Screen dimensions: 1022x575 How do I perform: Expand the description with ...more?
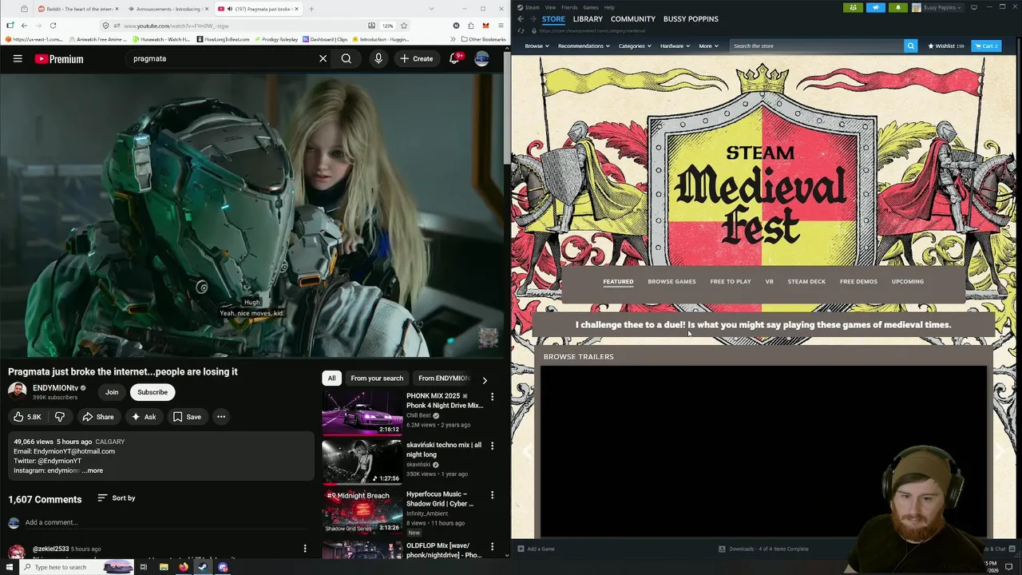click(93, 470)
